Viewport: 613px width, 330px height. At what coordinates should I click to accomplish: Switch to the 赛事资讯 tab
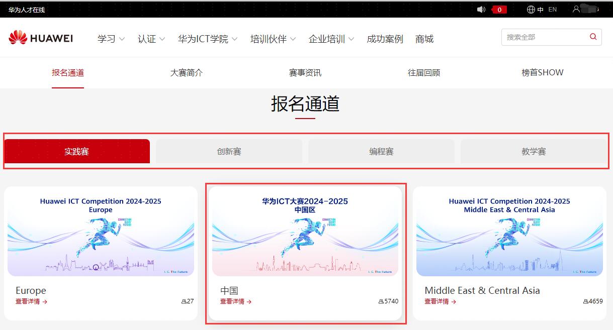tap(305, 73)
